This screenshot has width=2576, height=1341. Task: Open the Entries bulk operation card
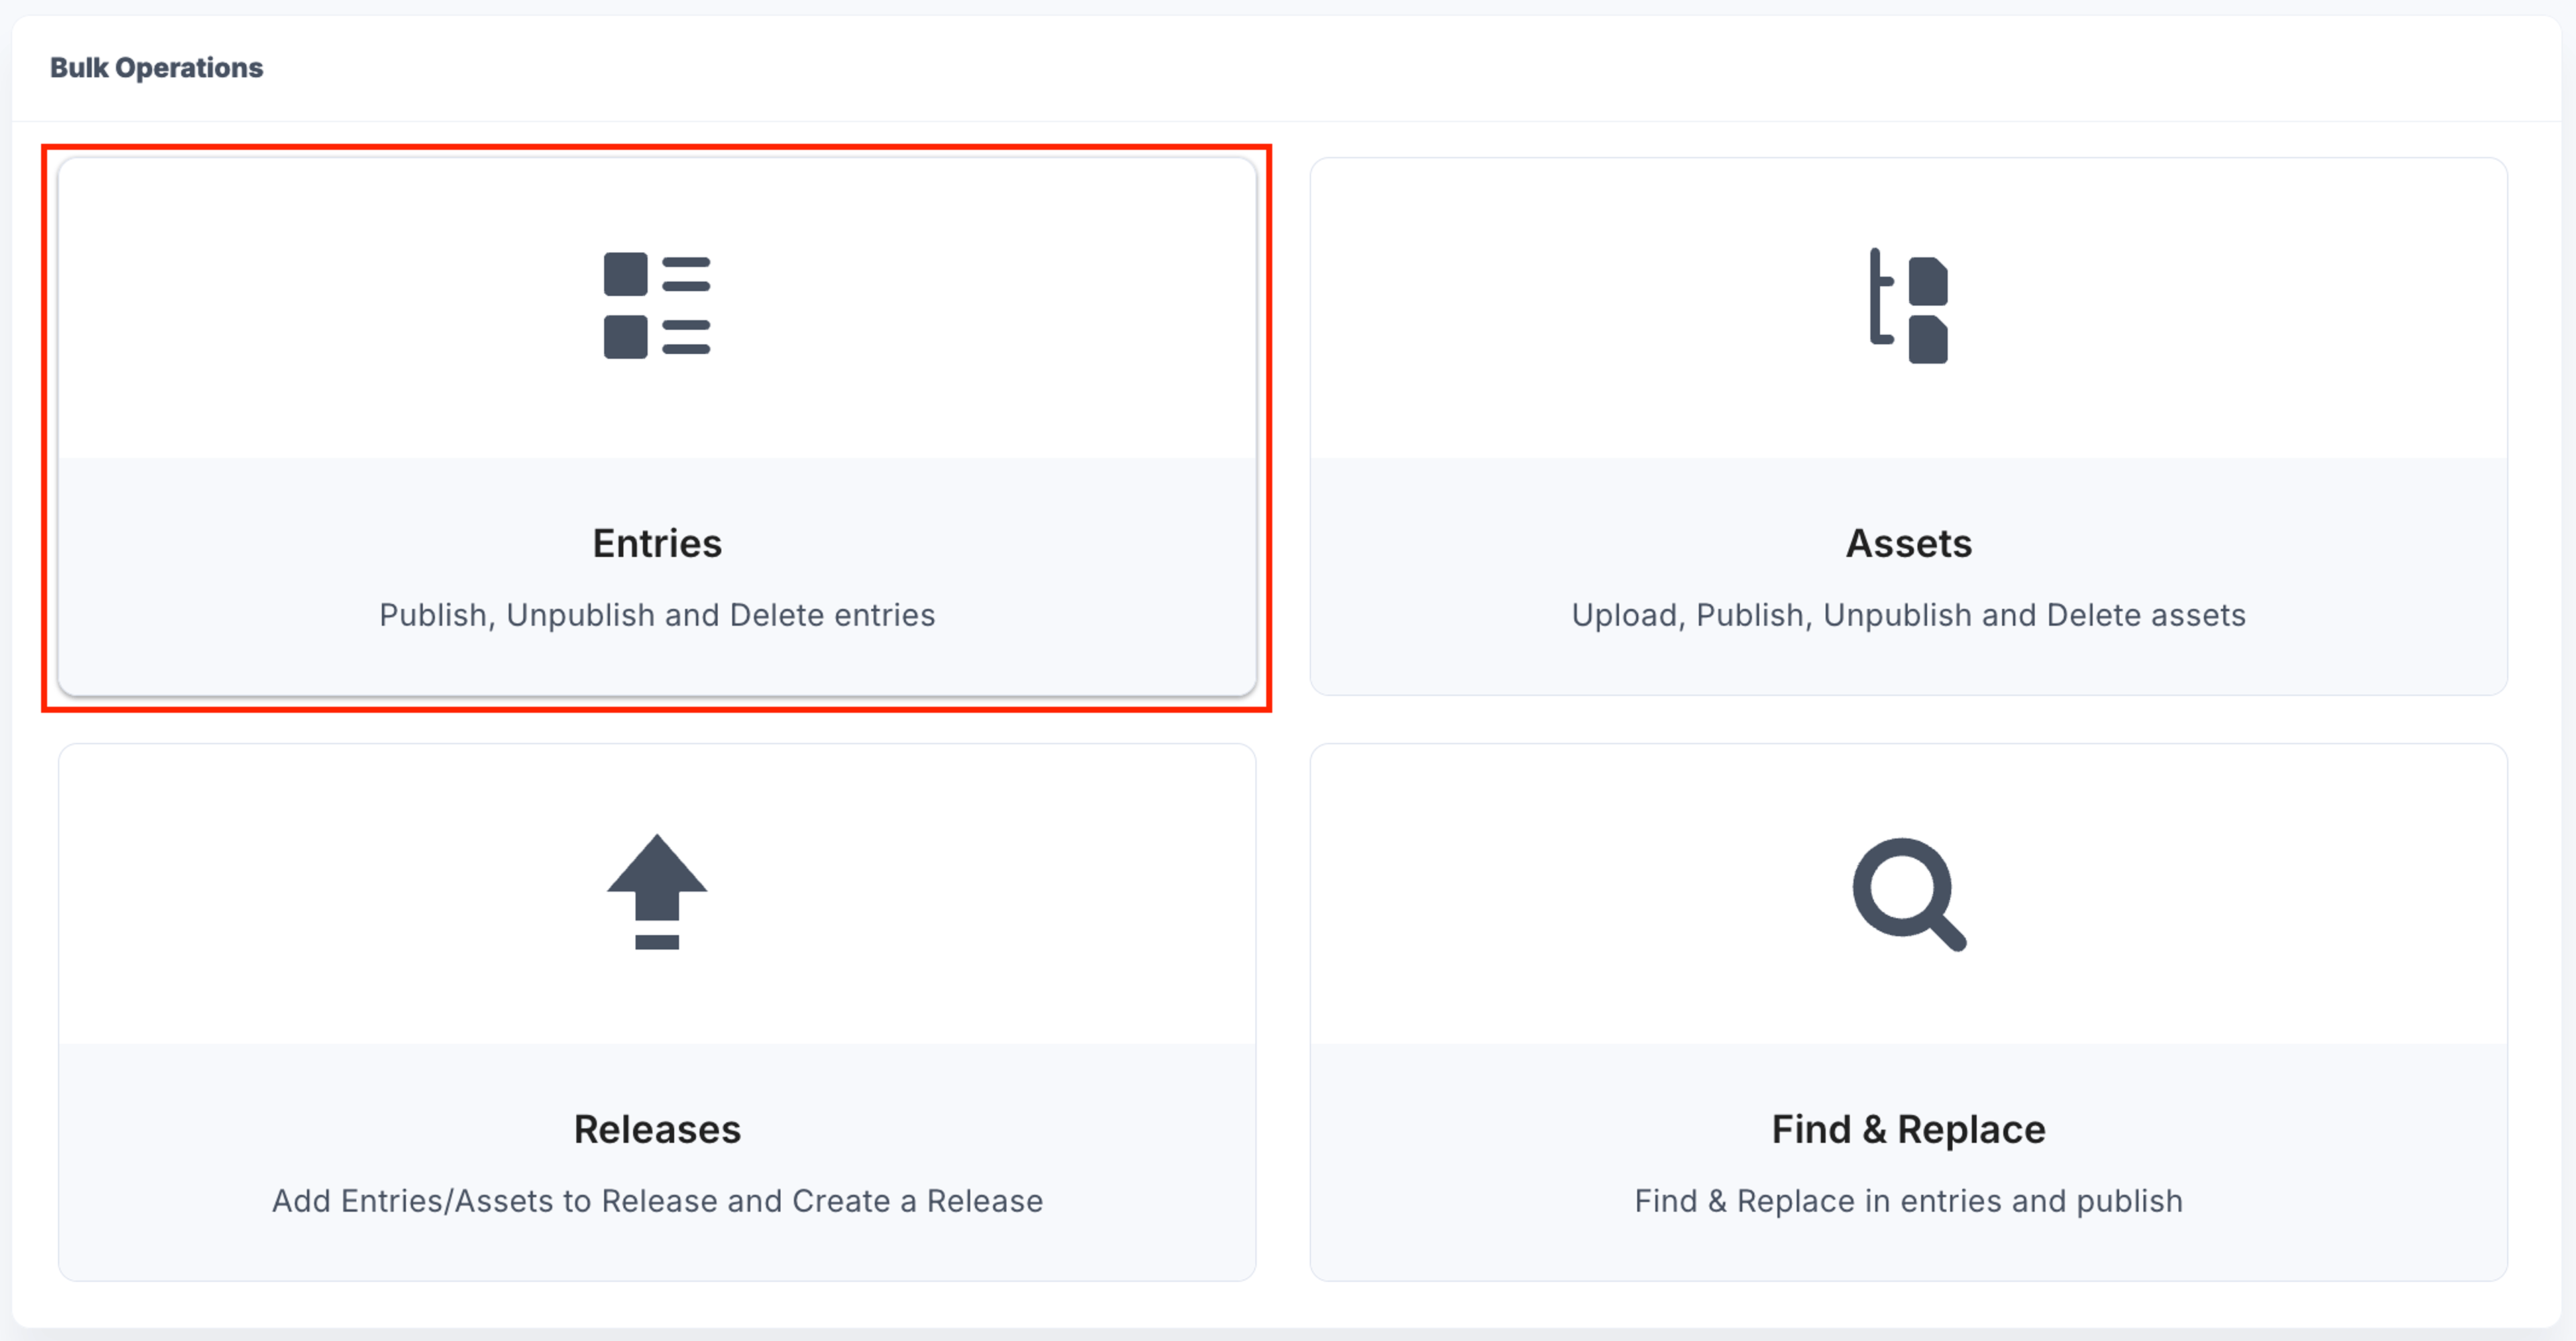[657, 426]
